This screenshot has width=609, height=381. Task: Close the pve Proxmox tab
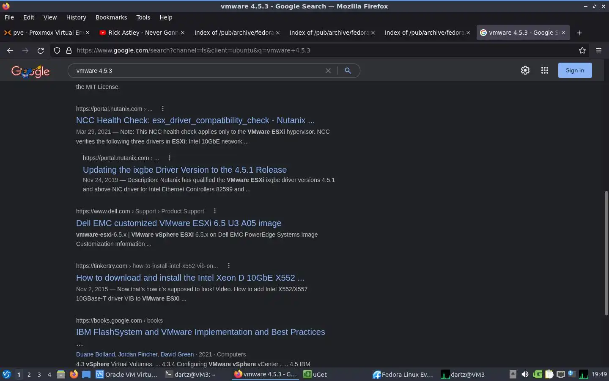[x=88, y=33]
